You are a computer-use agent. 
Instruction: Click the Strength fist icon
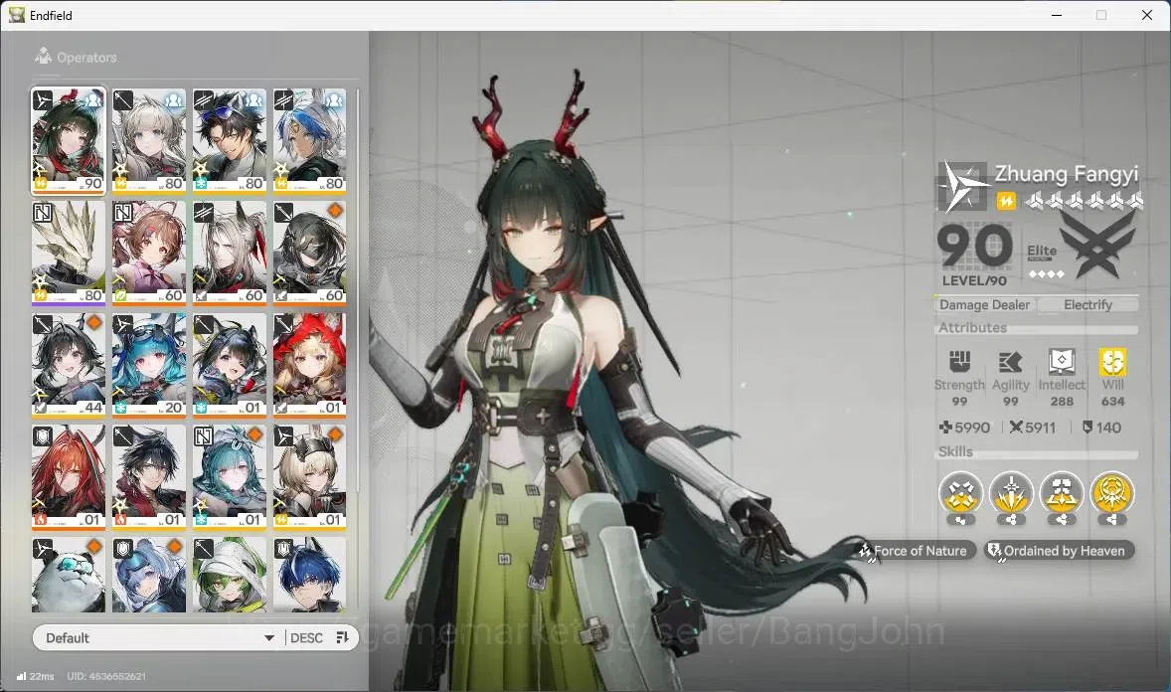tap(959, 362)
